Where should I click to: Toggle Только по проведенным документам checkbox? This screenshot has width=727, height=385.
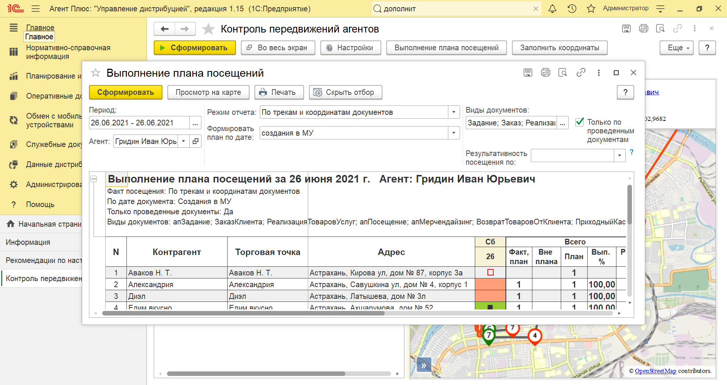point(579,122)
